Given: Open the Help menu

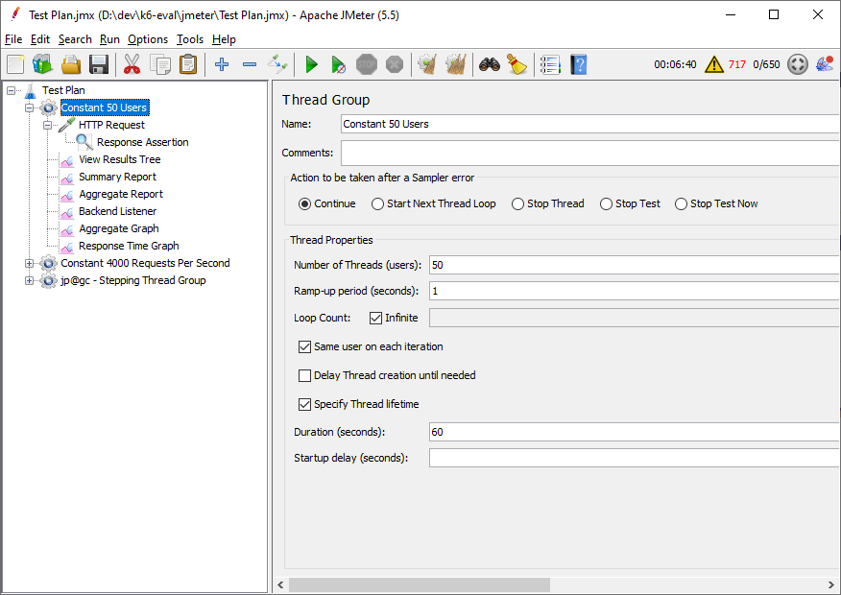Looking at the screenshot, I should (224, 39).
